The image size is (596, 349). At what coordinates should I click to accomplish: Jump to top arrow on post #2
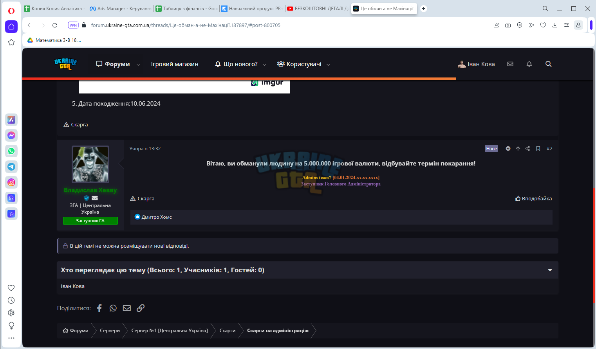(518, 149)
